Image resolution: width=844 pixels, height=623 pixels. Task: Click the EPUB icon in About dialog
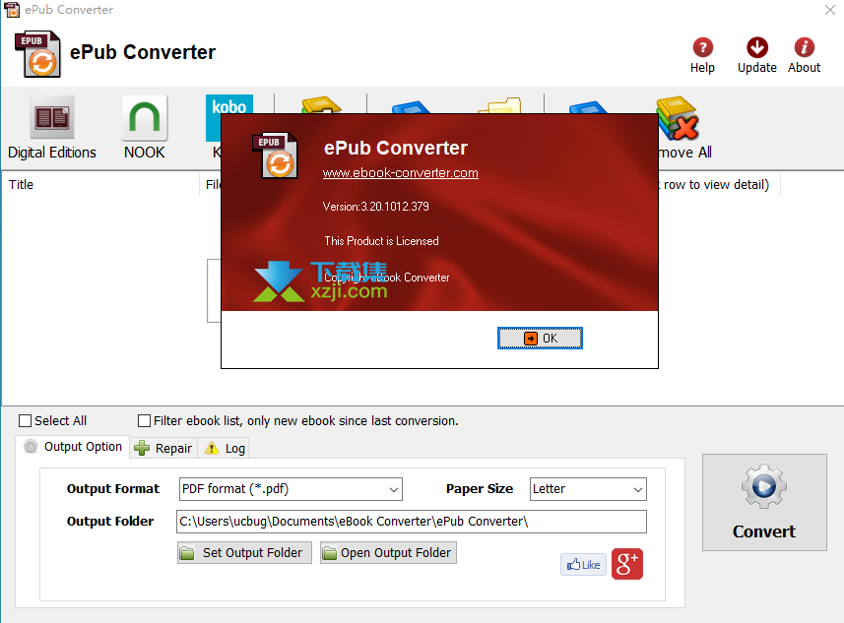pyautogui.click(x=275, y=156)
